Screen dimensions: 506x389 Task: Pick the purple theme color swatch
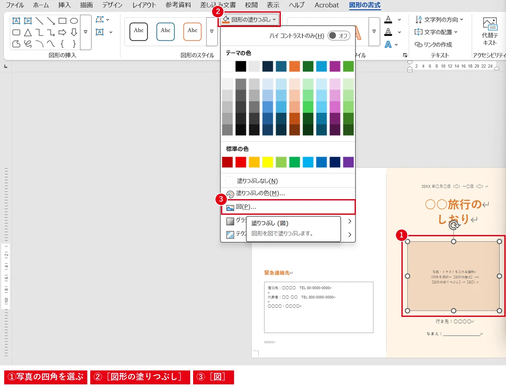click(x=335, y=66)
